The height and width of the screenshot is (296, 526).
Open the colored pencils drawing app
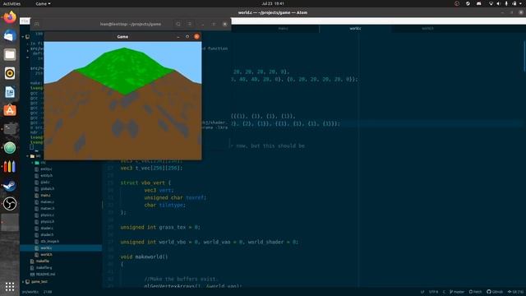[10, 166]
